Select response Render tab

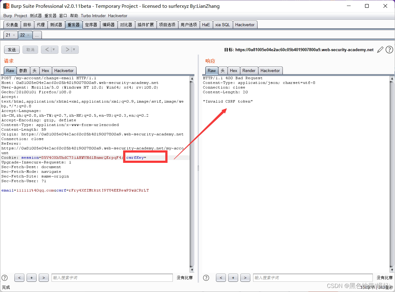249,71
